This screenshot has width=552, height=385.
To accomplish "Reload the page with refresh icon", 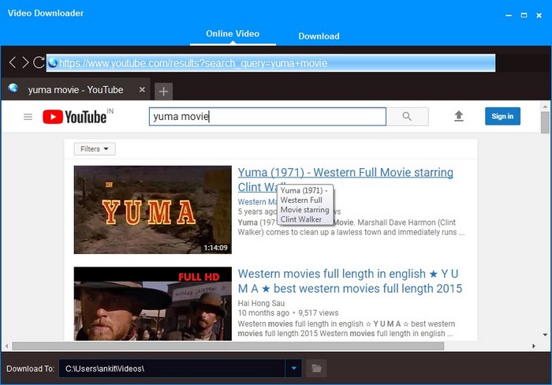I will click(39, 63).
